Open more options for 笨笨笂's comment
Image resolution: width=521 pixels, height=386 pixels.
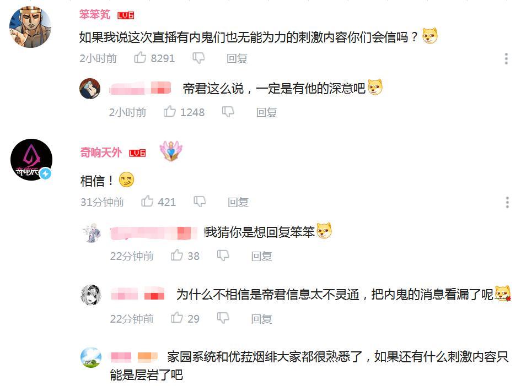click(x=506, y=58)
